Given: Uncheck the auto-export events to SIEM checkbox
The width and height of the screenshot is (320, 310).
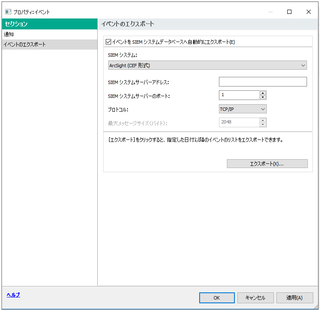Looking at the screenshot, I should pyautogui.click(x=109, y=42).
